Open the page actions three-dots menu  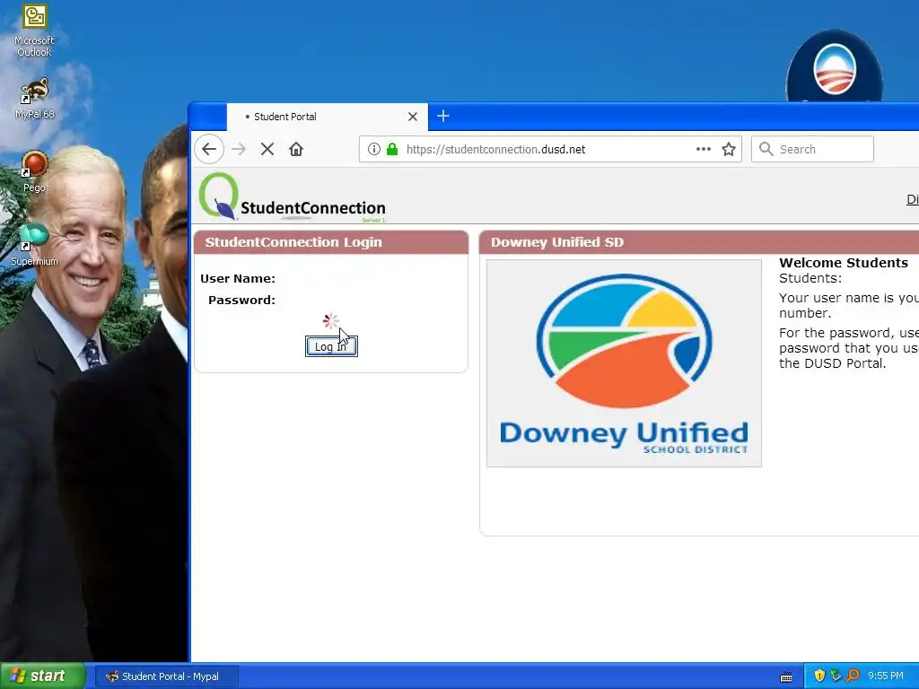704,149
